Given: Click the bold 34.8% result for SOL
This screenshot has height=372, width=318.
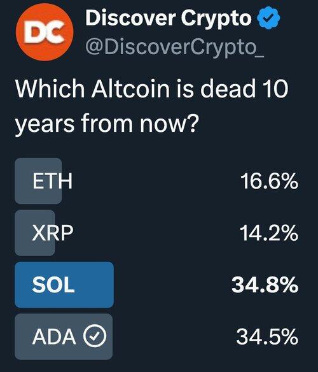Looking at the screenshot, I should click(x=265, y=285).
